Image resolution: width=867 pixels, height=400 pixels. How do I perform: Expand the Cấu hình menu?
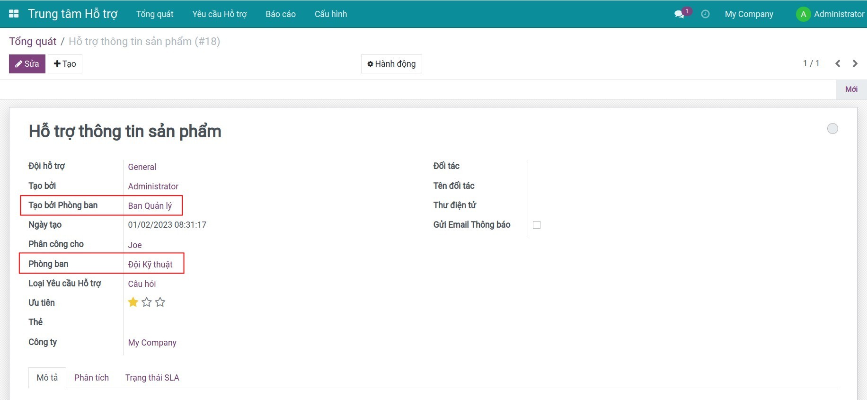(331, 14)
